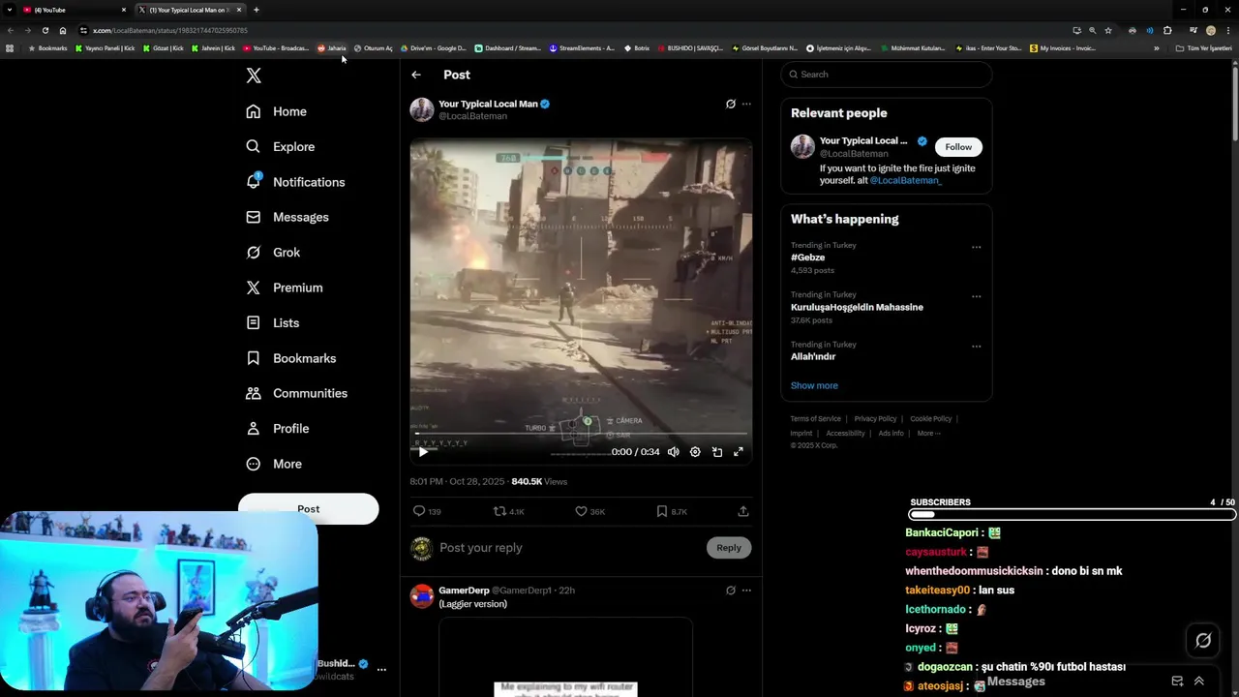
Task: Go to Profile in sidebar
Action: point(277,428)
